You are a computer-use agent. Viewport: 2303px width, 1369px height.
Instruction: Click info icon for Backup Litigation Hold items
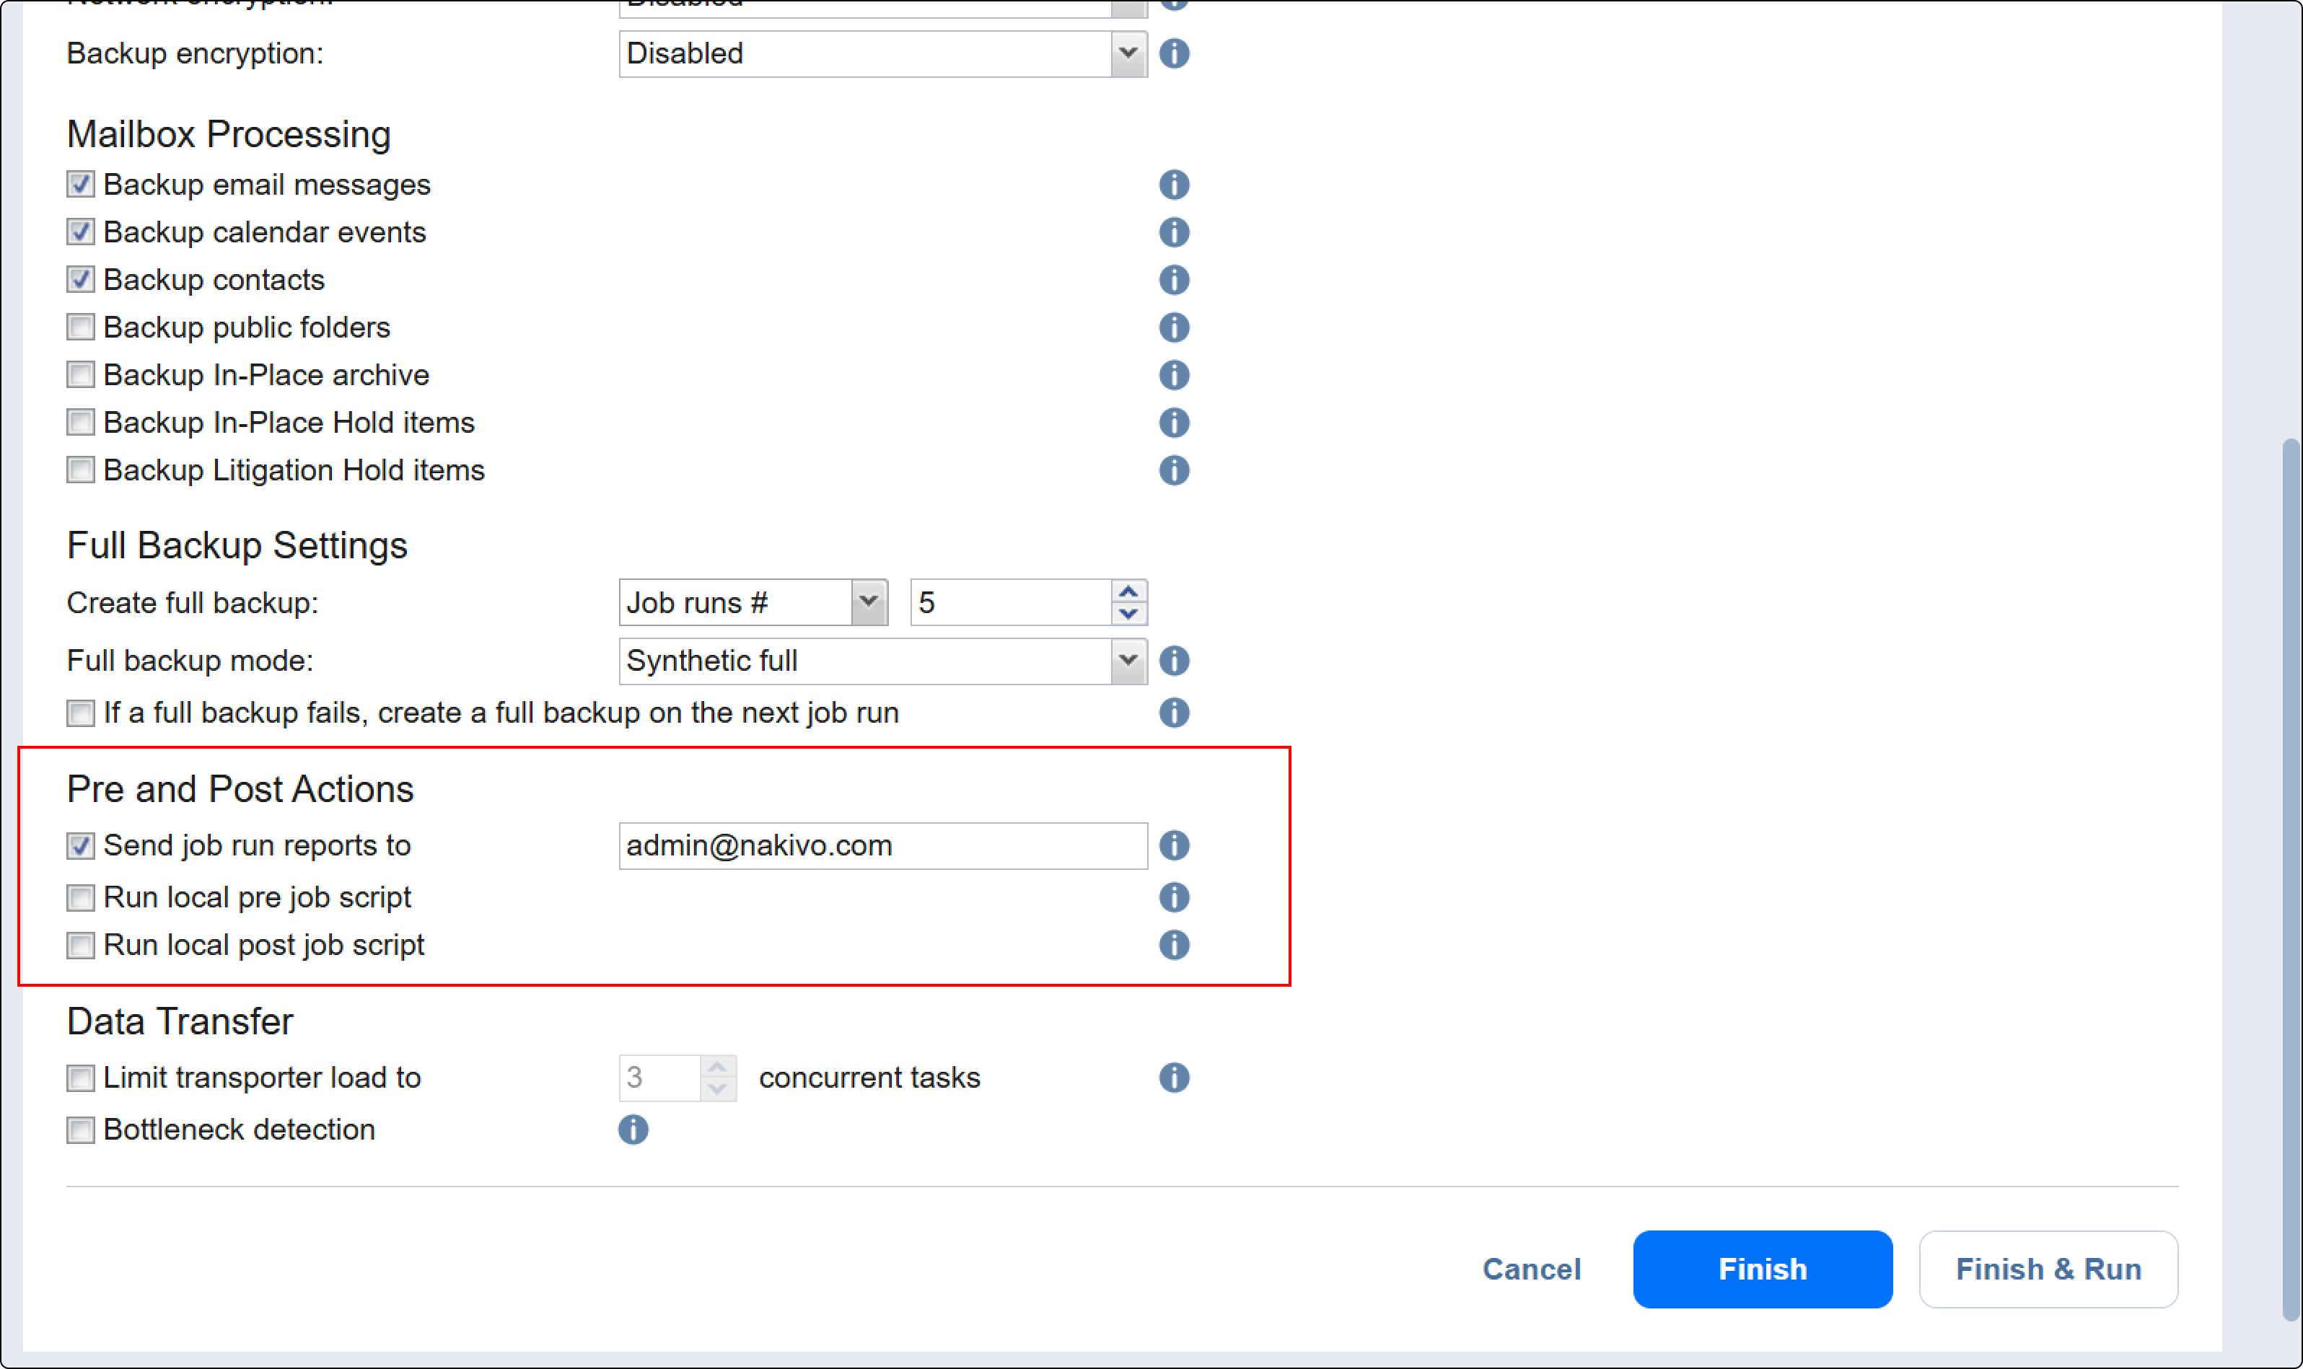click(x=1174, y=470)
